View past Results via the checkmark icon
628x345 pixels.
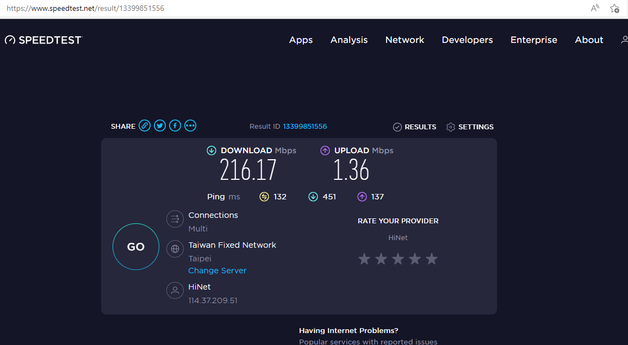397,127
